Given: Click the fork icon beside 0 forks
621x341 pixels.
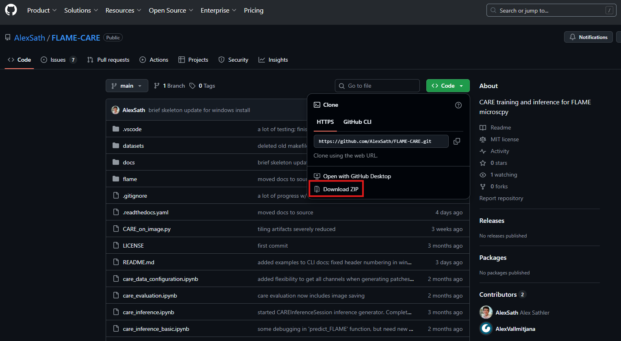Looking at the screenshot, I should pos(483,186).
